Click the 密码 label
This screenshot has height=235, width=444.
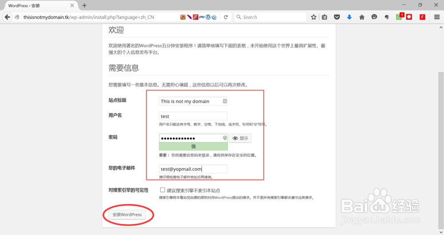(x=113, y=137)
